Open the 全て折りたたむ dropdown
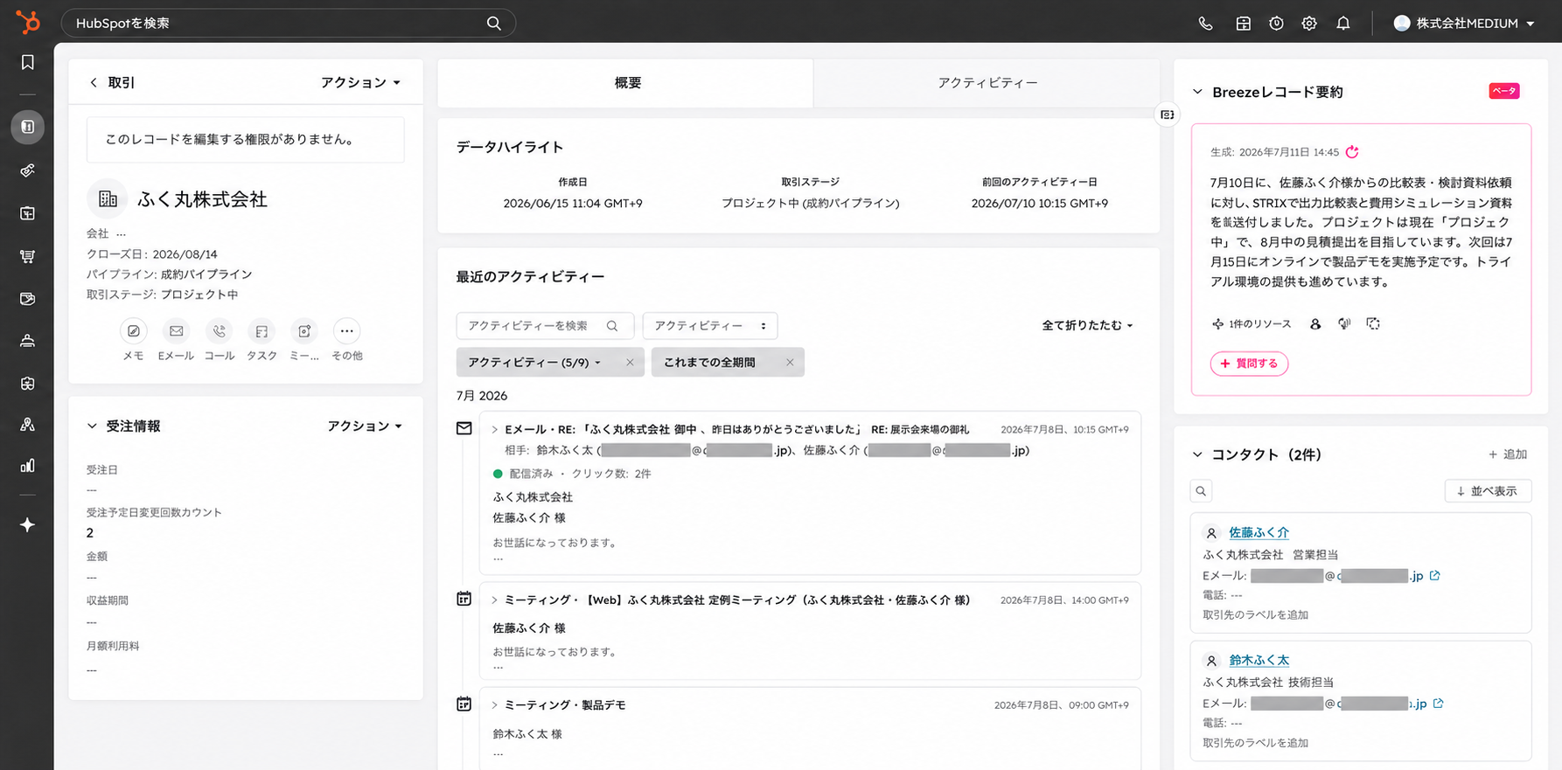Screen dimensions: 1562x770 pyautogui.click(x=1087, y=325)
